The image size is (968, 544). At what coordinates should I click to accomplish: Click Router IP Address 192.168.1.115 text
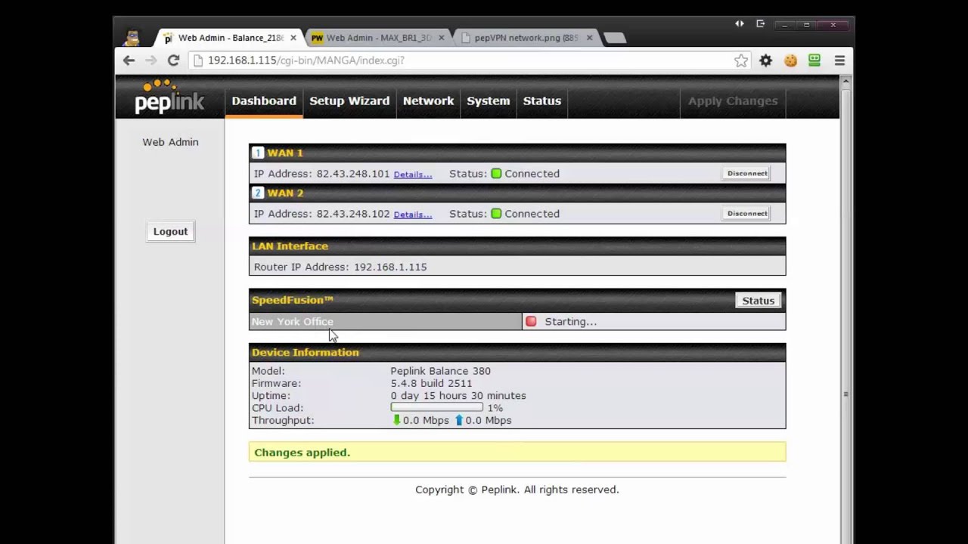point(340,267)
